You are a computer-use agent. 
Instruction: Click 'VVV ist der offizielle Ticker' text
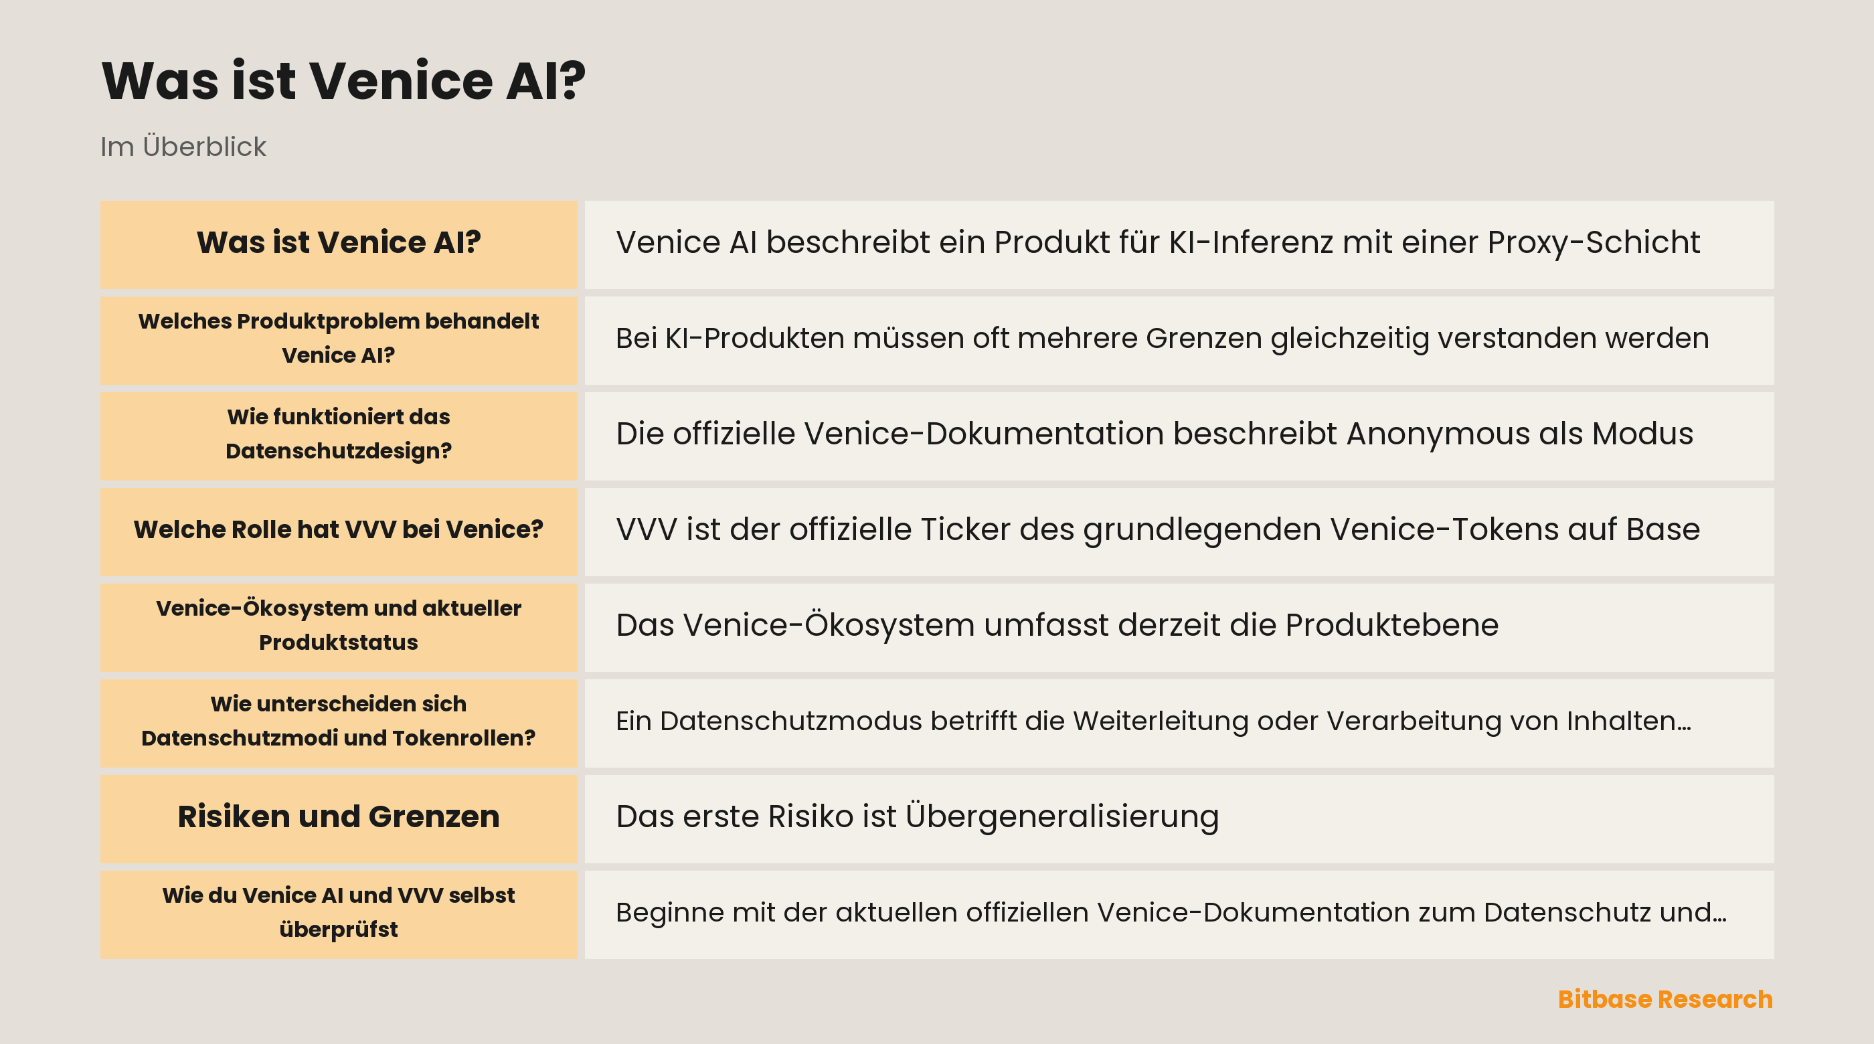[x=1157, y=529]
